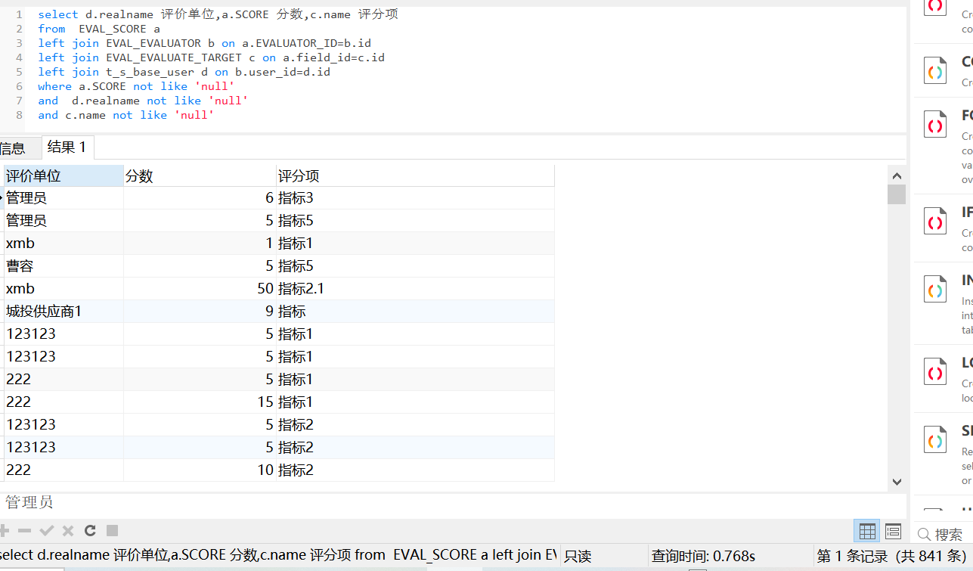Select the 城投供应商1 cell
The image size is (973, 571).
(x=64, y=312)
